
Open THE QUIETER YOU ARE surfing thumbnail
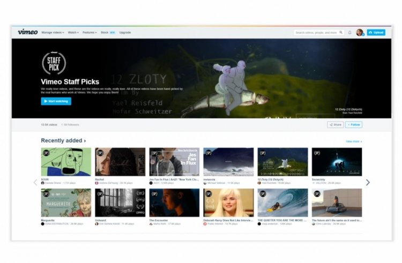coord(282,203)
